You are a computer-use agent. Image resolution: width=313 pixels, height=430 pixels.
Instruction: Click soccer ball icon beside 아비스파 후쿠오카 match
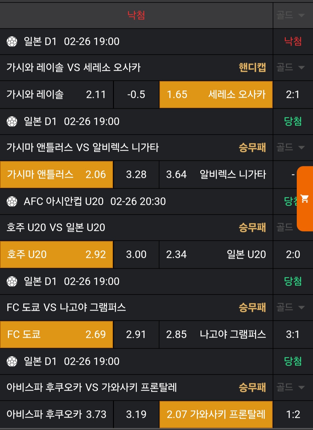tap(12, 362)
